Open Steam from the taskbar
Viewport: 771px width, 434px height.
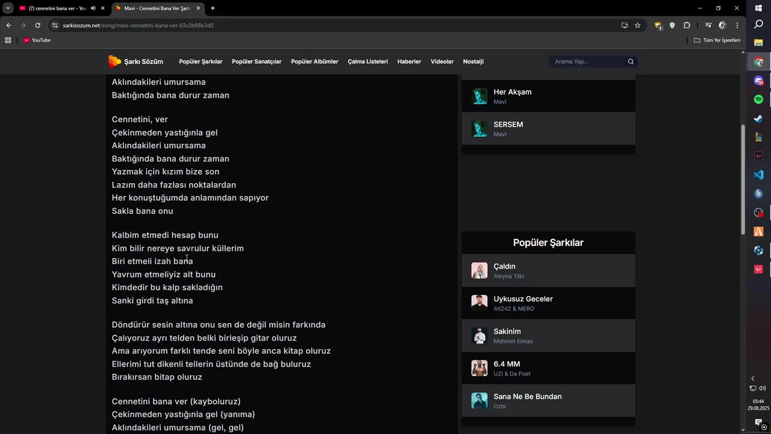(x=759, y=118)
